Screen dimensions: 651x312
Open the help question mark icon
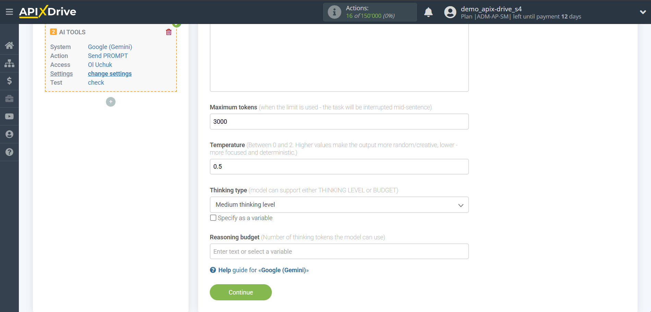pyautogui.click(x=9, y=152)
